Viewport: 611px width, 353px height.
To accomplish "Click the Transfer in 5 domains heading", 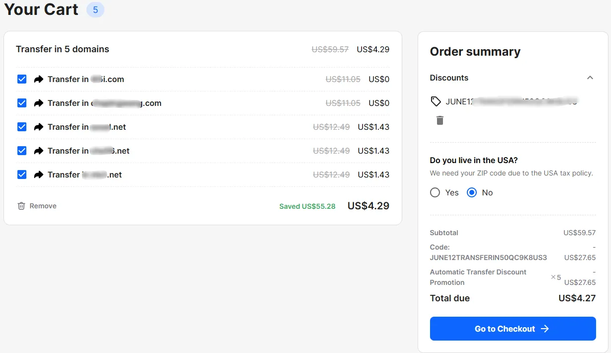I will 63,49.
